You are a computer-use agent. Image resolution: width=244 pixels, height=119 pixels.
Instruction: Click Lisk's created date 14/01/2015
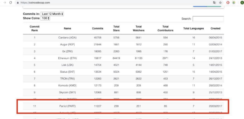[216, 65]
